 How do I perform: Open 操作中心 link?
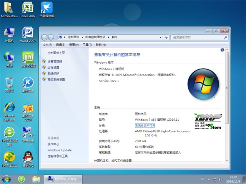click(x=53, y=144)
